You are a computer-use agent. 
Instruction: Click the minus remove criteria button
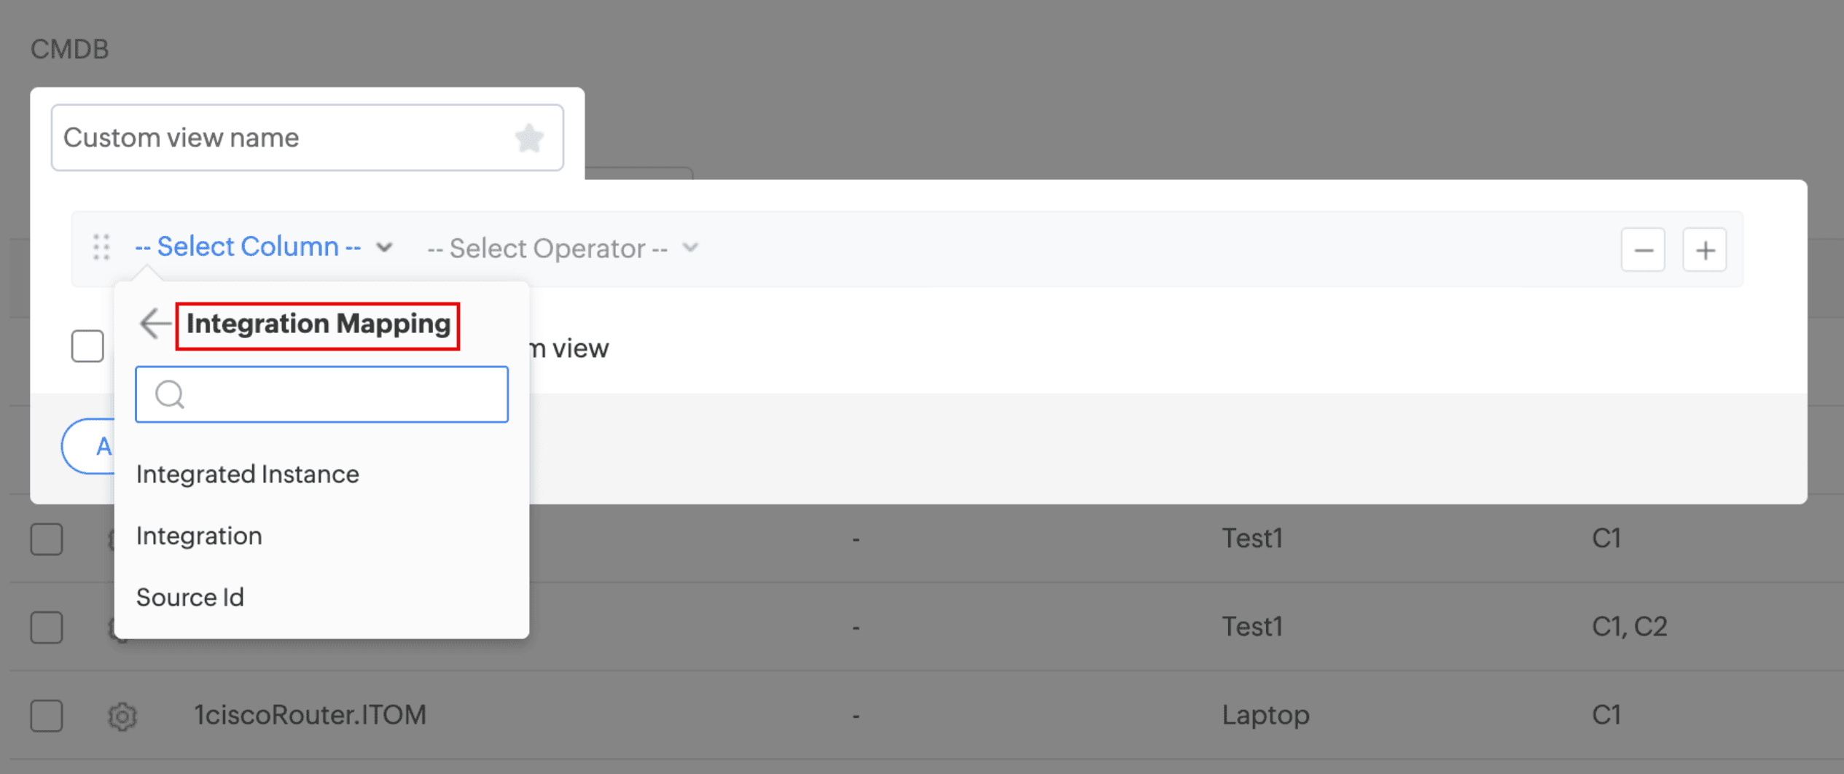coord(1643,250)
